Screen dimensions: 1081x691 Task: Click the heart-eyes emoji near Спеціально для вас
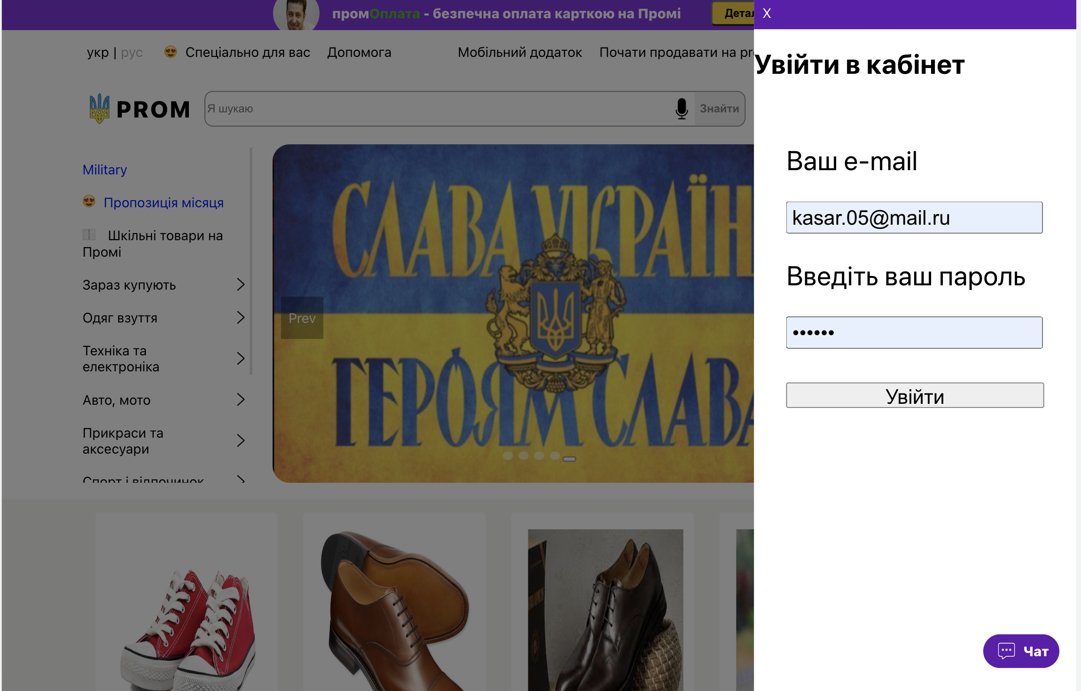171,52
